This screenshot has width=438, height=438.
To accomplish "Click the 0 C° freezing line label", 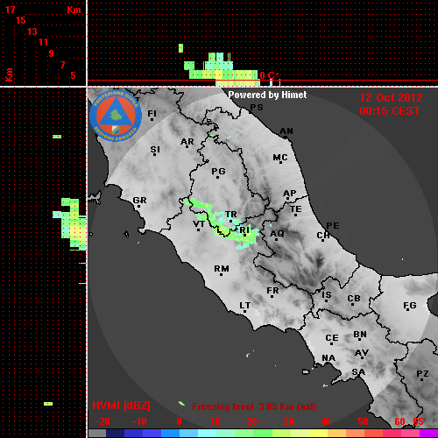I will pyautogui.click(x=268, y=75).
